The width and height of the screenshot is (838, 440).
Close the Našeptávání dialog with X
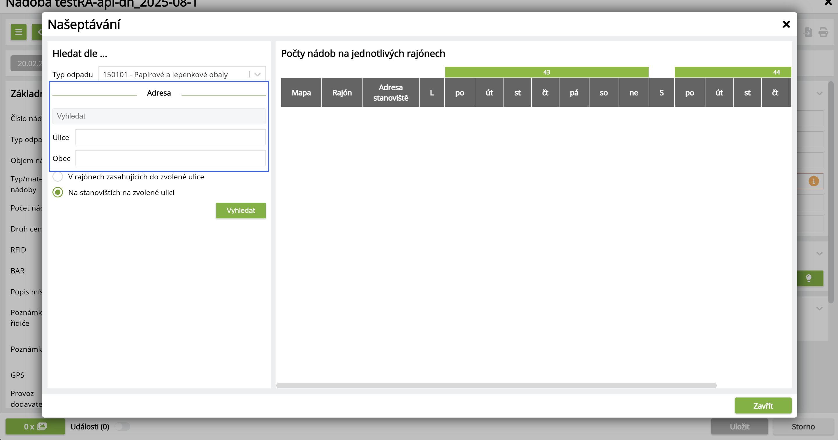pyautogui.click(x=786, y=24)
